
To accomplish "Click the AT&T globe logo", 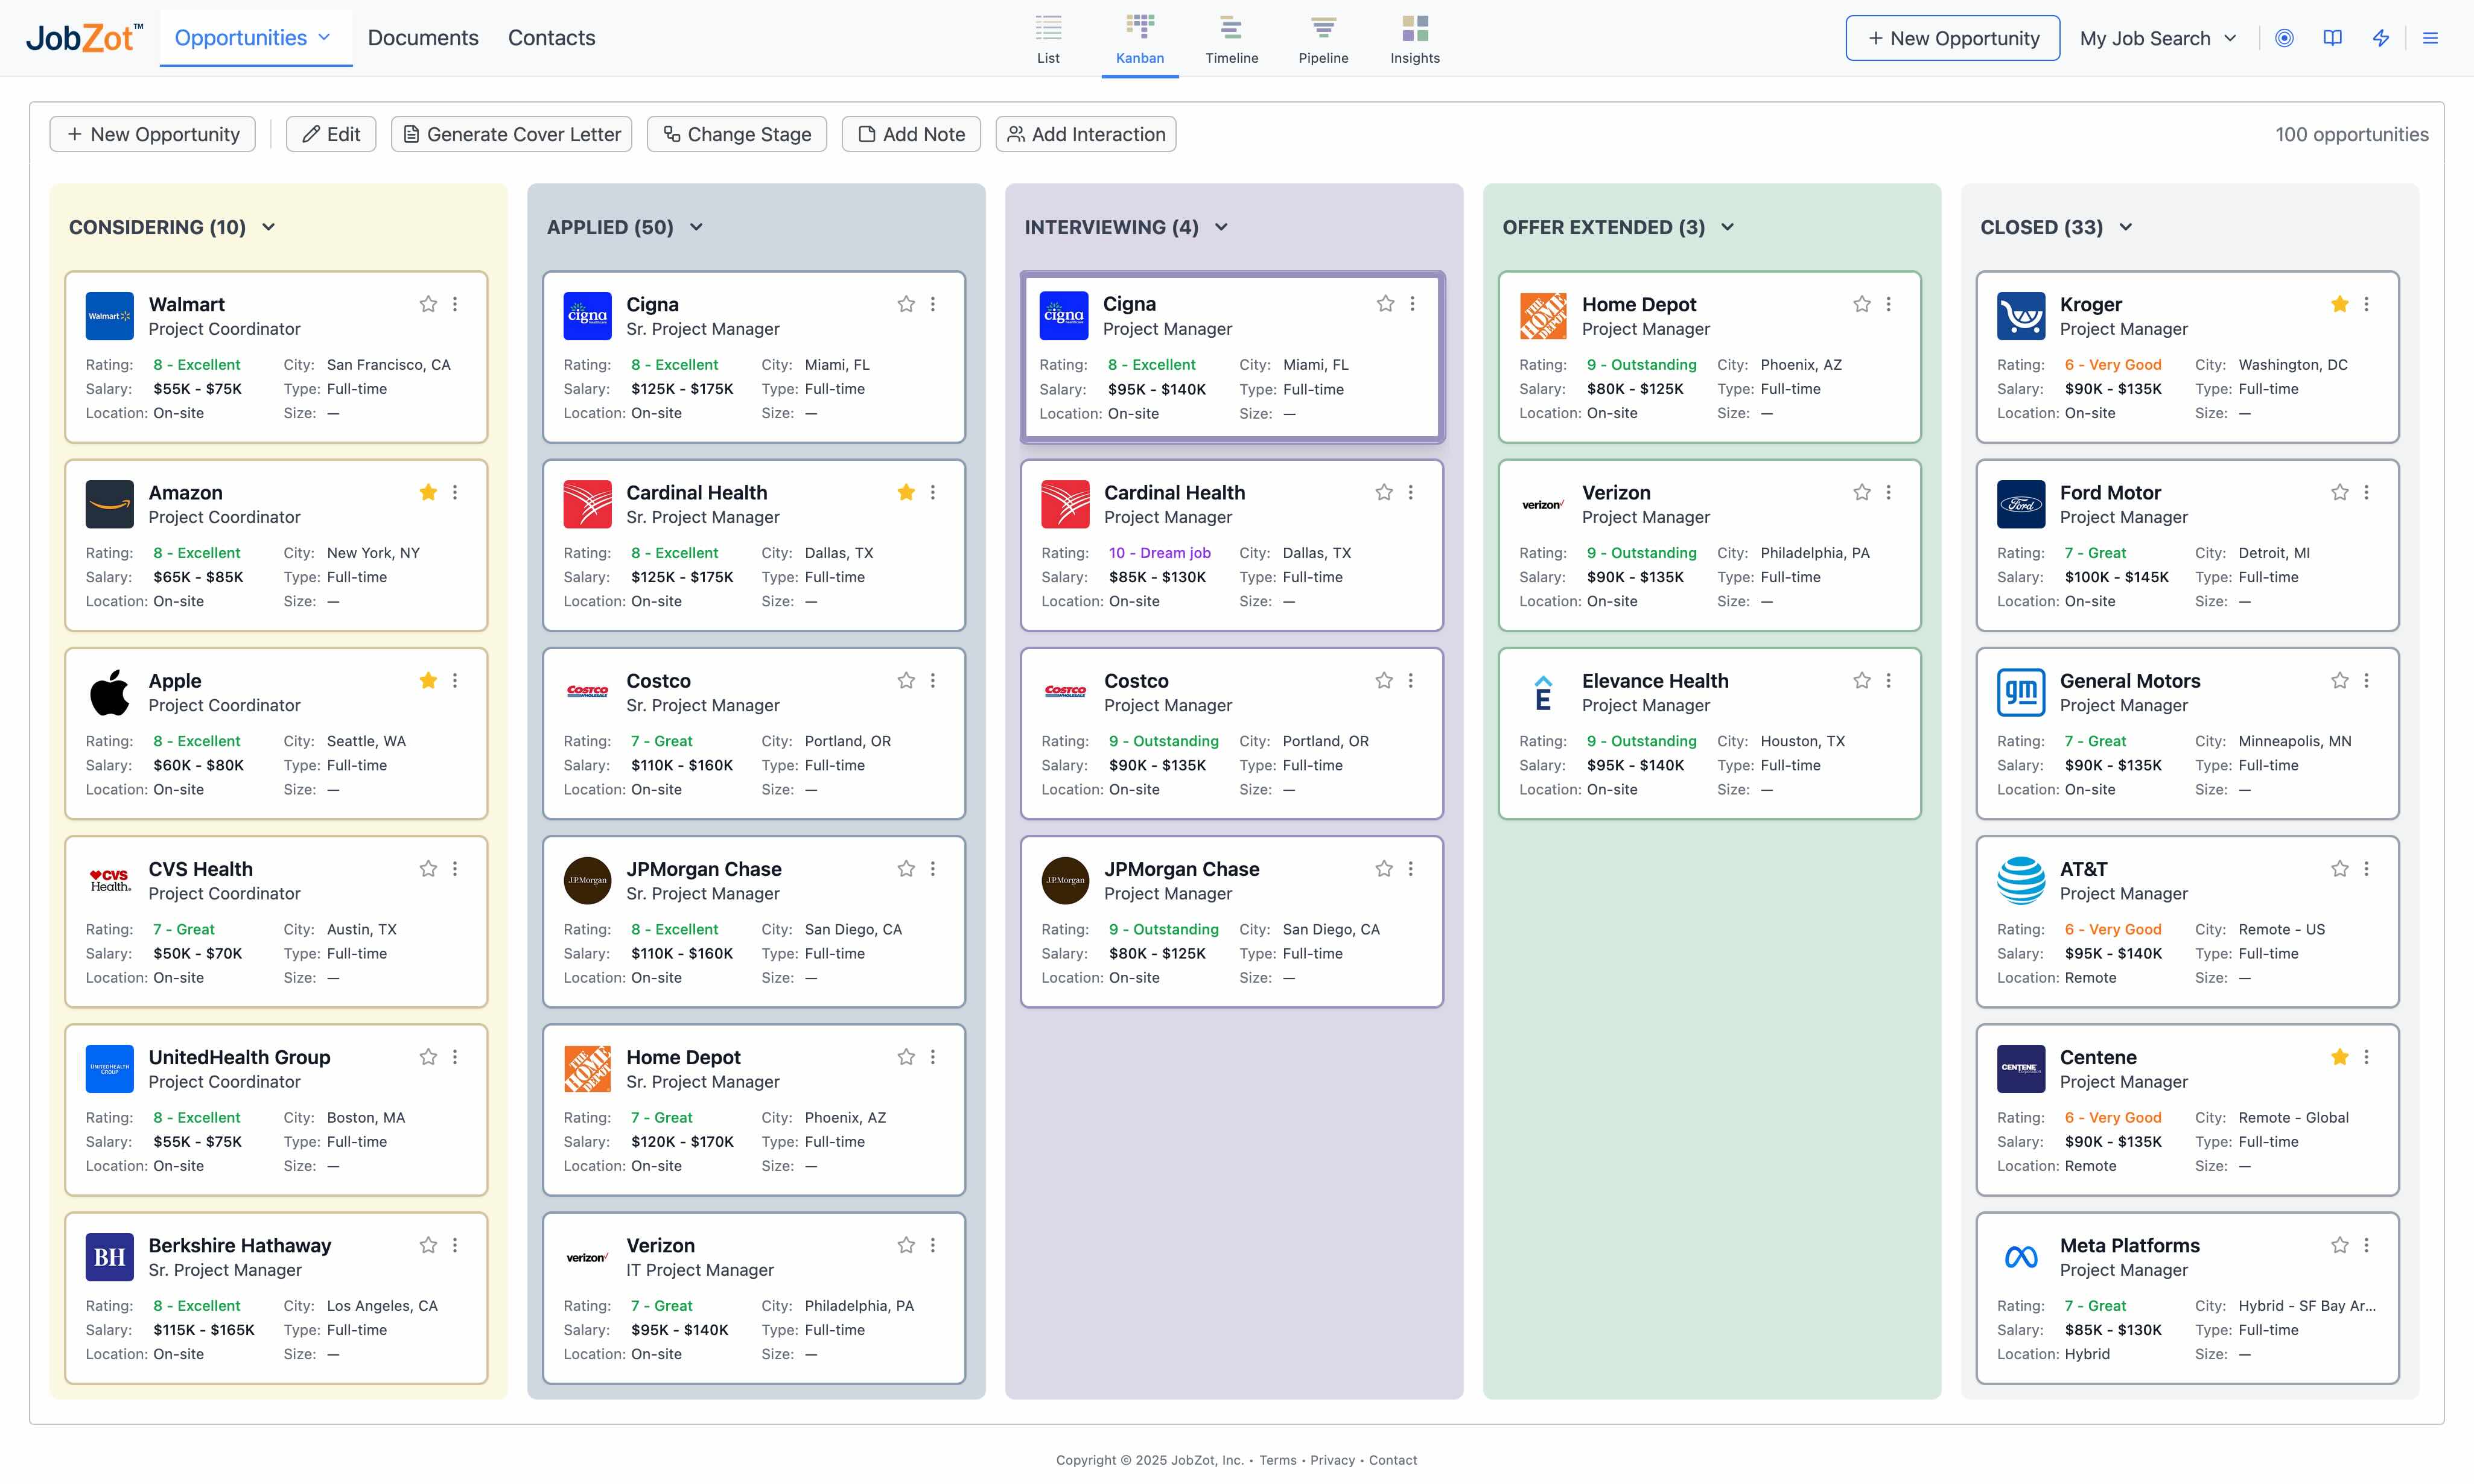I will pos(2021,881).
